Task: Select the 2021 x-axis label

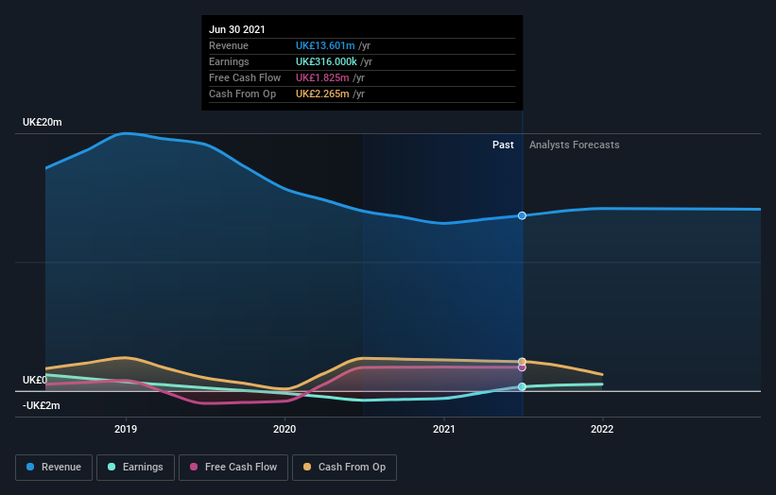Action: (x=444, y=429)
